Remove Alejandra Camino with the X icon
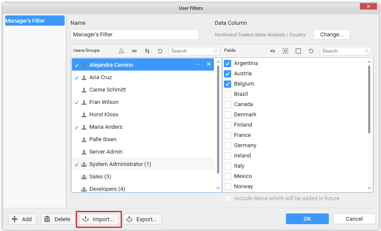The image size is (381, 231). click(209, 64)
